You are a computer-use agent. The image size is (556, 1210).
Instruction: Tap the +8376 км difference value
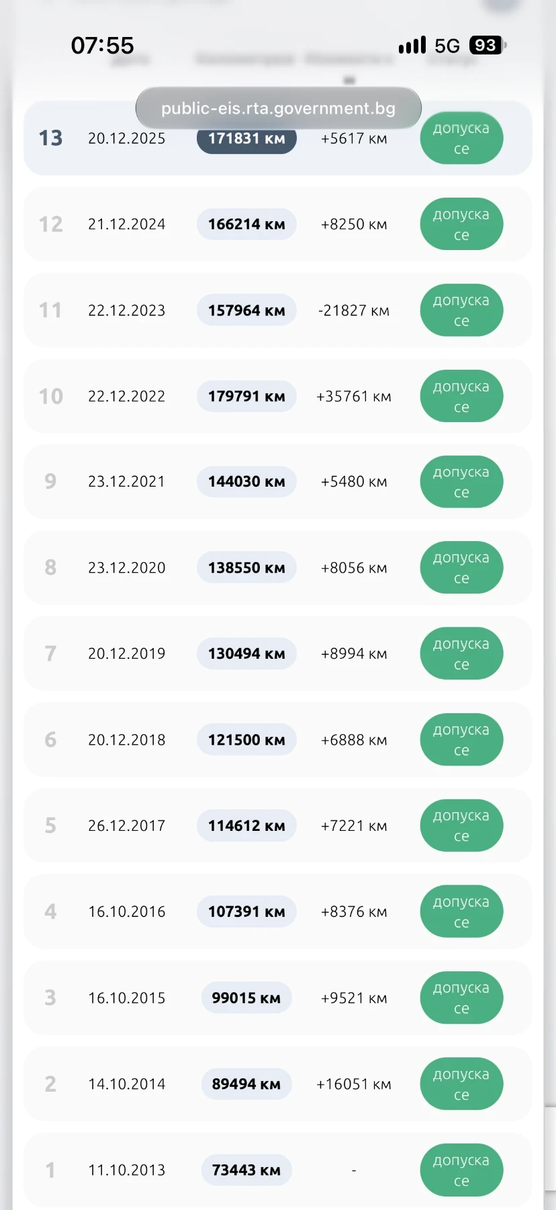pyautogui.click(x=354, y=912)
